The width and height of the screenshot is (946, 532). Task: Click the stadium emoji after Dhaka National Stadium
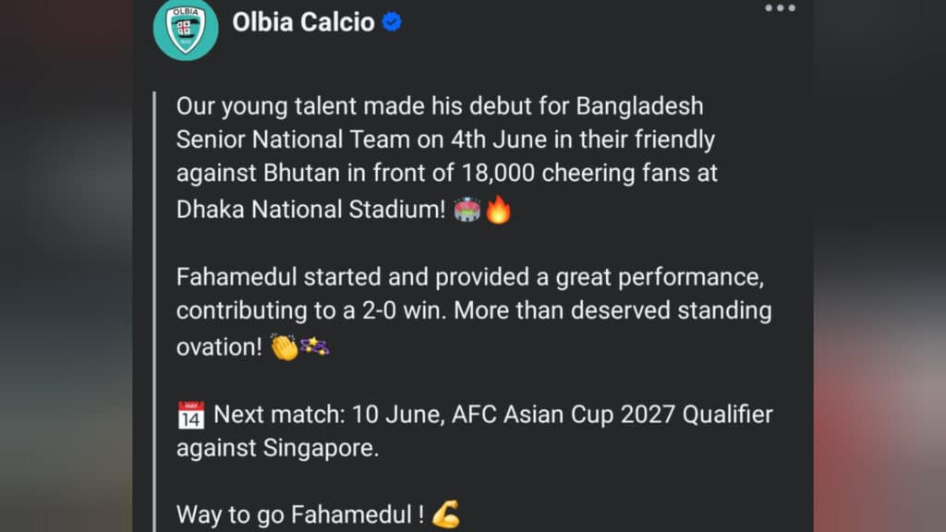click(x=467, y=210)
